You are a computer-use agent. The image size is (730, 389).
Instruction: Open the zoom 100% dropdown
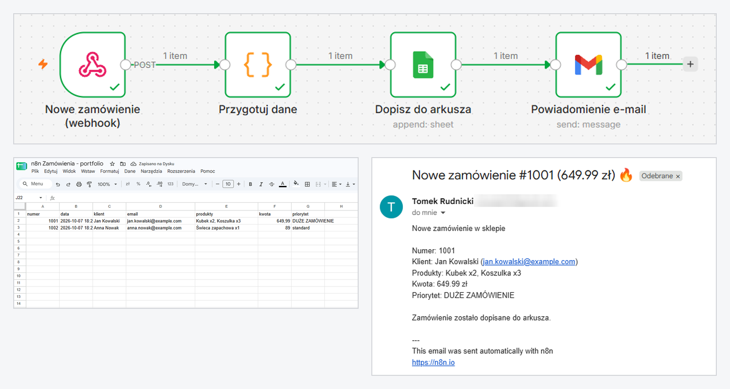pyautogui.click(x=107, y=184)
